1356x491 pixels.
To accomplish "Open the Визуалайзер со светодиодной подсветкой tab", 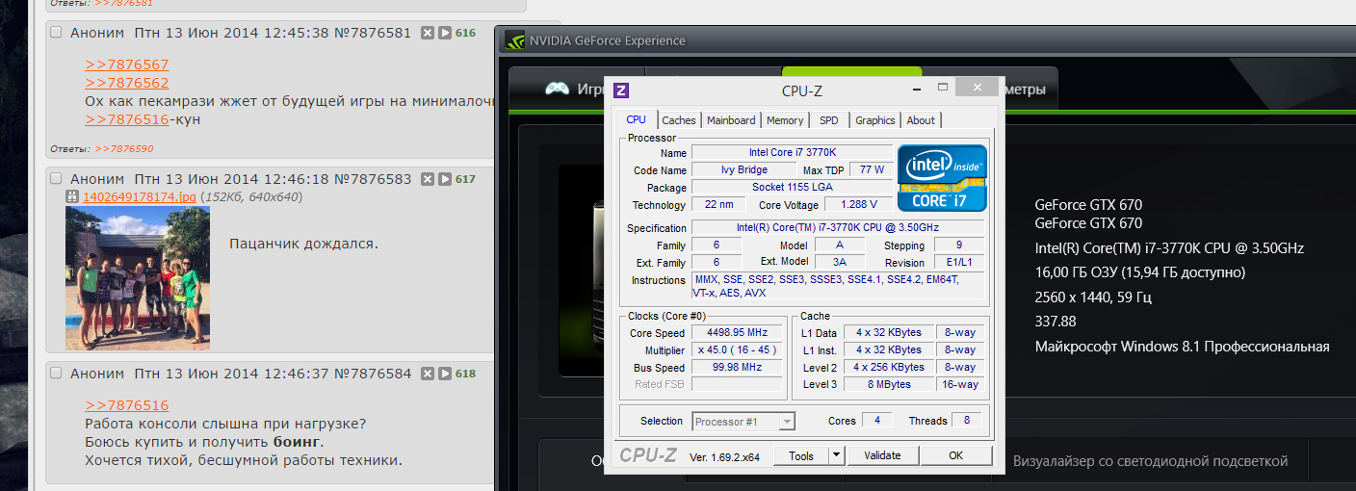I will tap(1150, 461).
